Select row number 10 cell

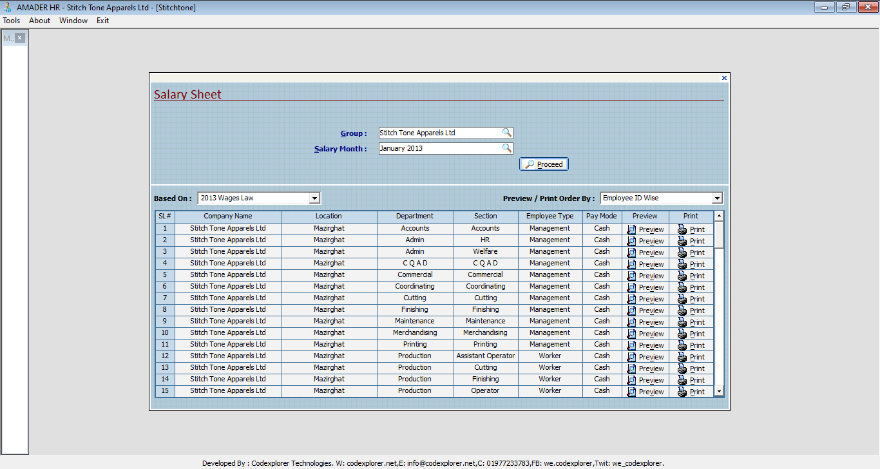pos(165,333)
